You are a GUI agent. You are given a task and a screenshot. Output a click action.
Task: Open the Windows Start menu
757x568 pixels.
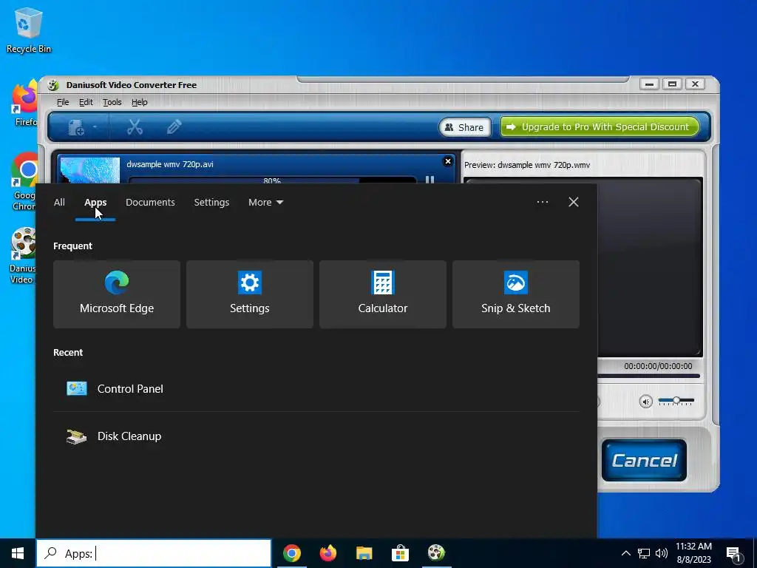coord(18,553)
